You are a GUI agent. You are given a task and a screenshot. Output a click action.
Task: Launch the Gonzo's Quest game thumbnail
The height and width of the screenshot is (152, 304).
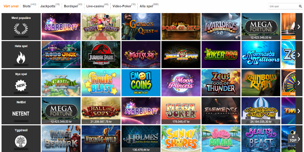(141, 26)
